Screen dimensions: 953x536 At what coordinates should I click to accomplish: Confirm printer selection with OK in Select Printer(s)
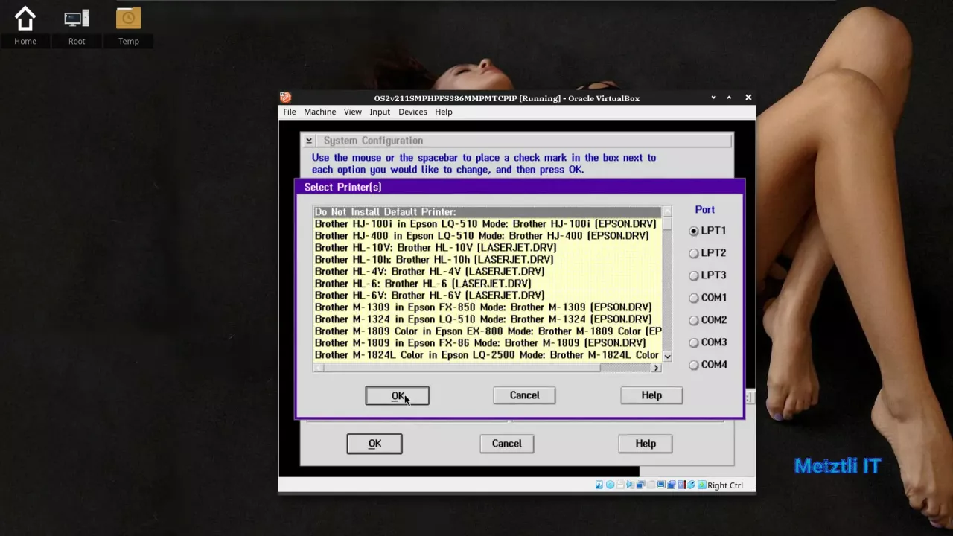[397, 395]
